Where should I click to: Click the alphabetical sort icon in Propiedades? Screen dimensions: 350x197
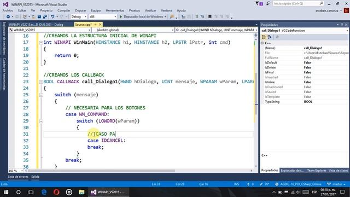click(270, 37)
